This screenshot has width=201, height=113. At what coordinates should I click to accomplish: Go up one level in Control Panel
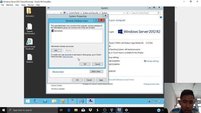[61, 13]
